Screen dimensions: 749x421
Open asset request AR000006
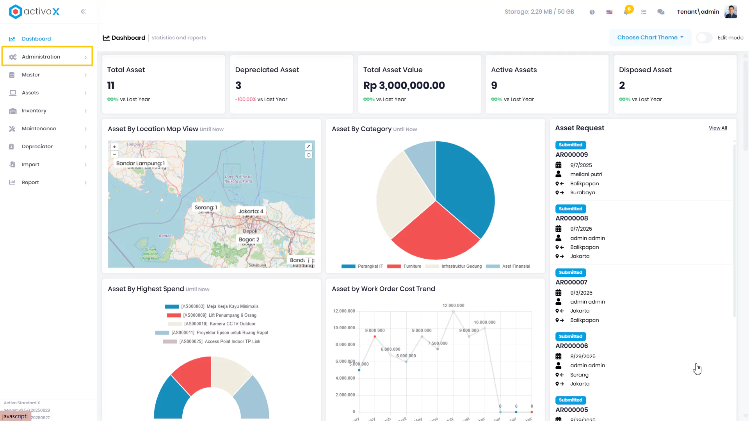point(571,346)
